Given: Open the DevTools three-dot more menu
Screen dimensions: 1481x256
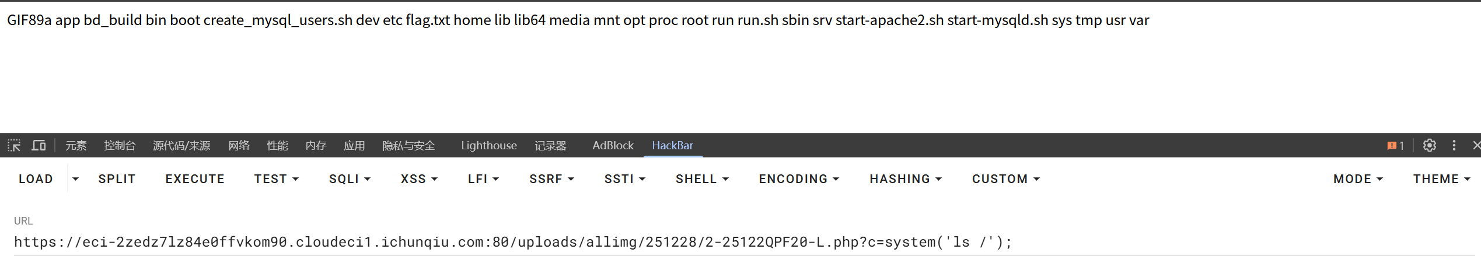Looking at the screenshot, I should pyautogui.click(x=1454, y=145).
